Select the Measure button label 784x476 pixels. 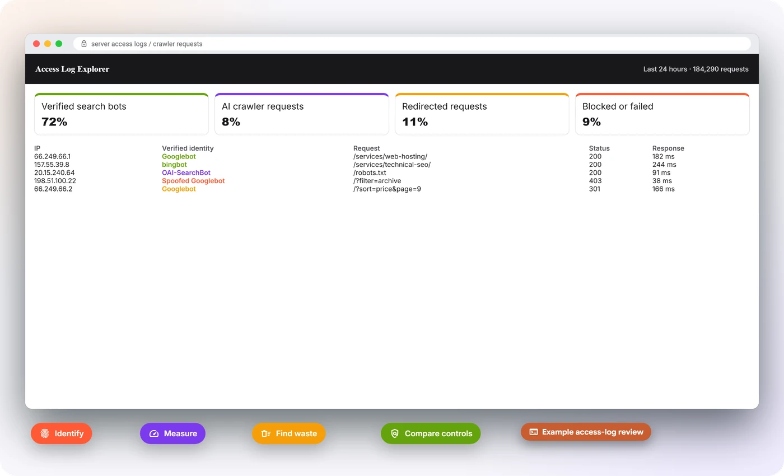click(180, 433)
